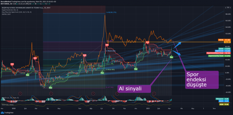Click the 0.382(6.58%) Fibonacci level label
This screenshot has height=115, width=233.
111,69
